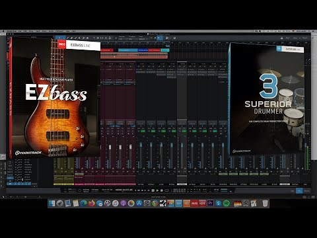The image size is (317, 238).
Task: Select the Paint tool
Action: (x=75, y=38)
